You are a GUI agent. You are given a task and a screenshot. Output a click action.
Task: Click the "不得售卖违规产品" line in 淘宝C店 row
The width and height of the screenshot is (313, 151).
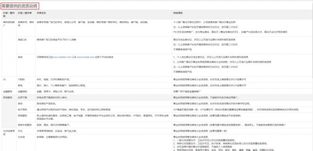pyautogui.click(x=182, y=49)
